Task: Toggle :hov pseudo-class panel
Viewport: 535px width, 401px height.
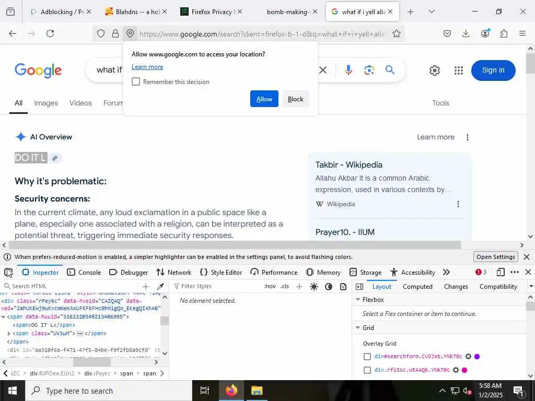Action: tap(270, 287)
